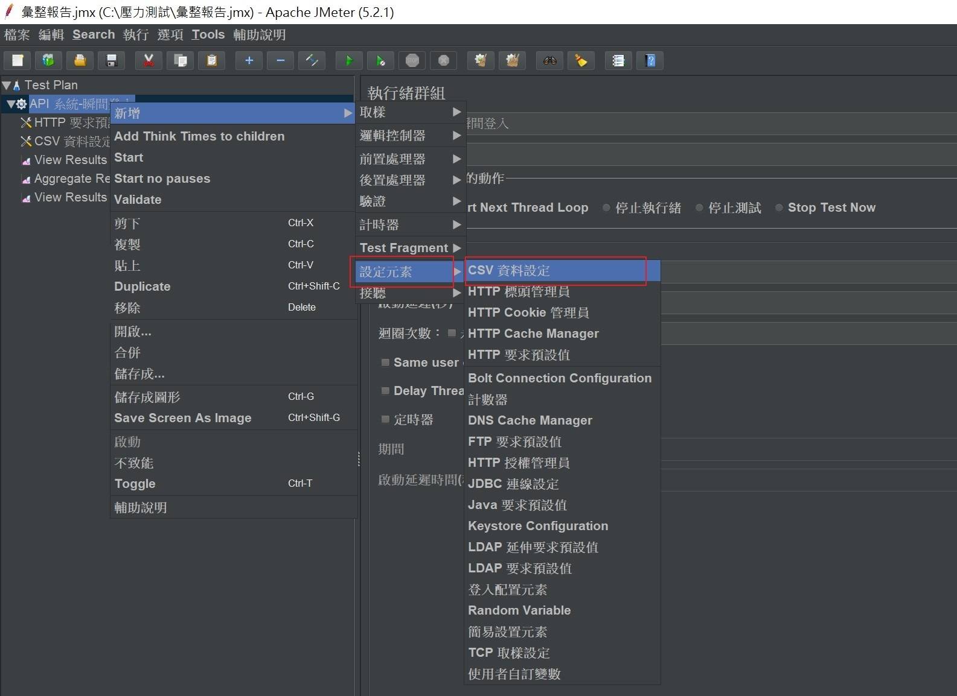Click the Shutdown toolbar icon
Image resolution: width=957 pixels, height=696 pixels.
(444, 60)
